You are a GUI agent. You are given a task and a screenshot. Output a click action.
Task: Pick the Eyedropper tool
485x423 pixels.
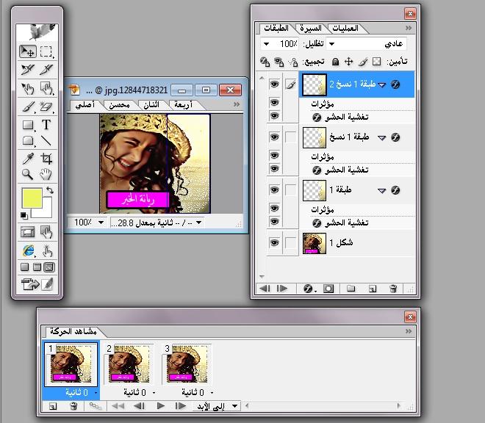pyautogui.click(x=27, y=158)
